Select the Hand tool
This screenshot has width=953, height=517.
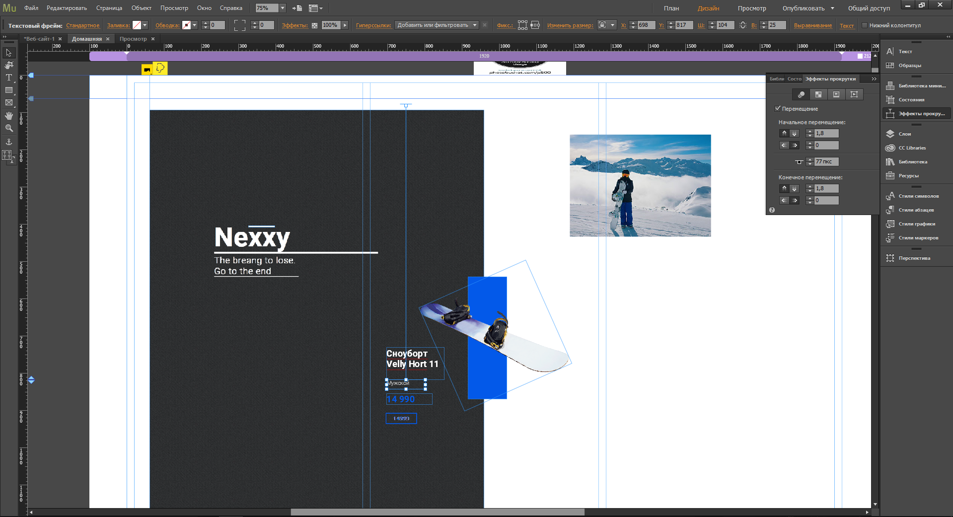coord(9,115)
